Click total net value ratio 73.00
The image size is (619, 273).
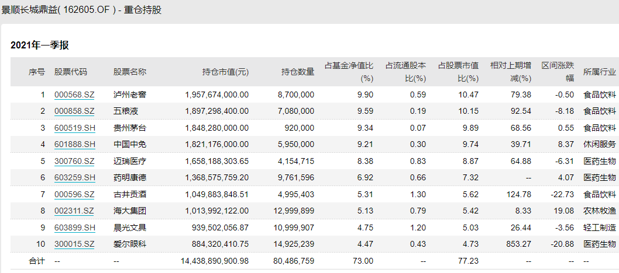click(364, 261)
